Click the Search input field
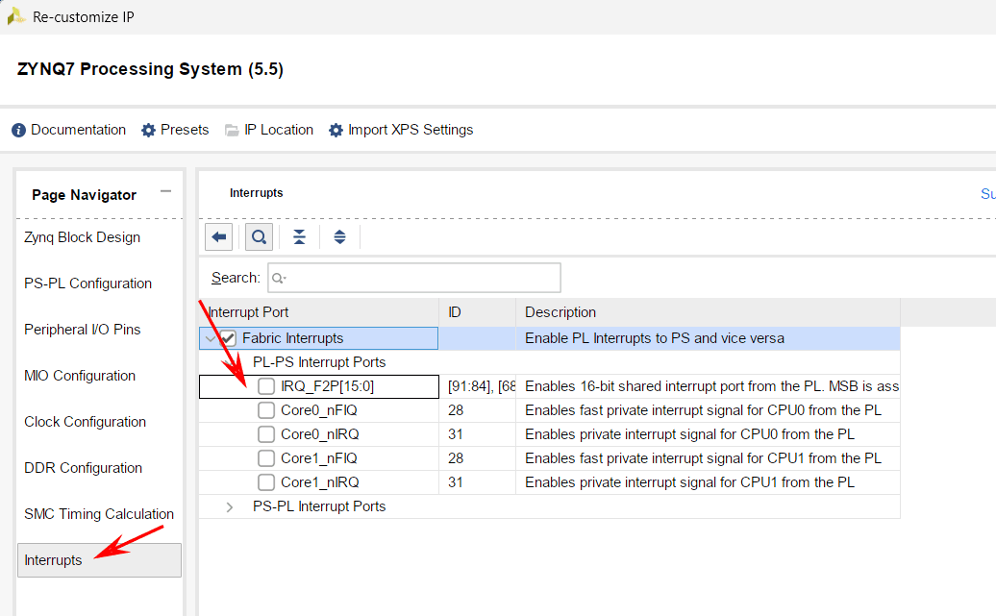Image resolution: width=996 pixels, height=616 pixels. pos(414,278)
